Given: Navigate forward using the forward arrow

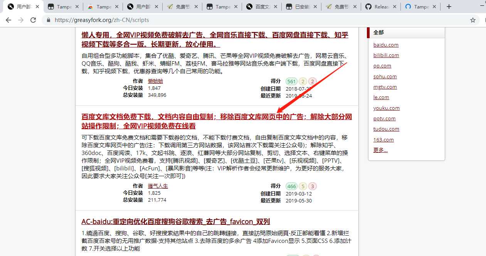Looking at the screenshot, I should [20, 20].
